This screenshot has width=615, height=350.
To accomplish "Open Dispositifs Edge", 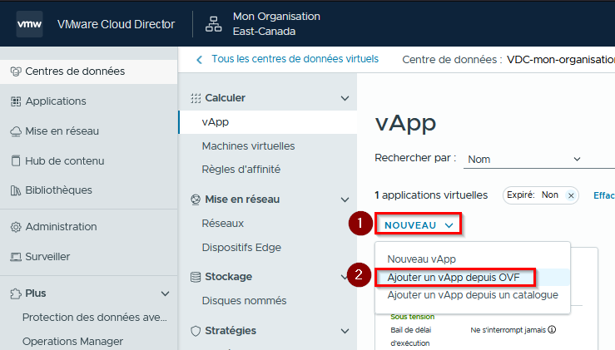I will (241, 248).
